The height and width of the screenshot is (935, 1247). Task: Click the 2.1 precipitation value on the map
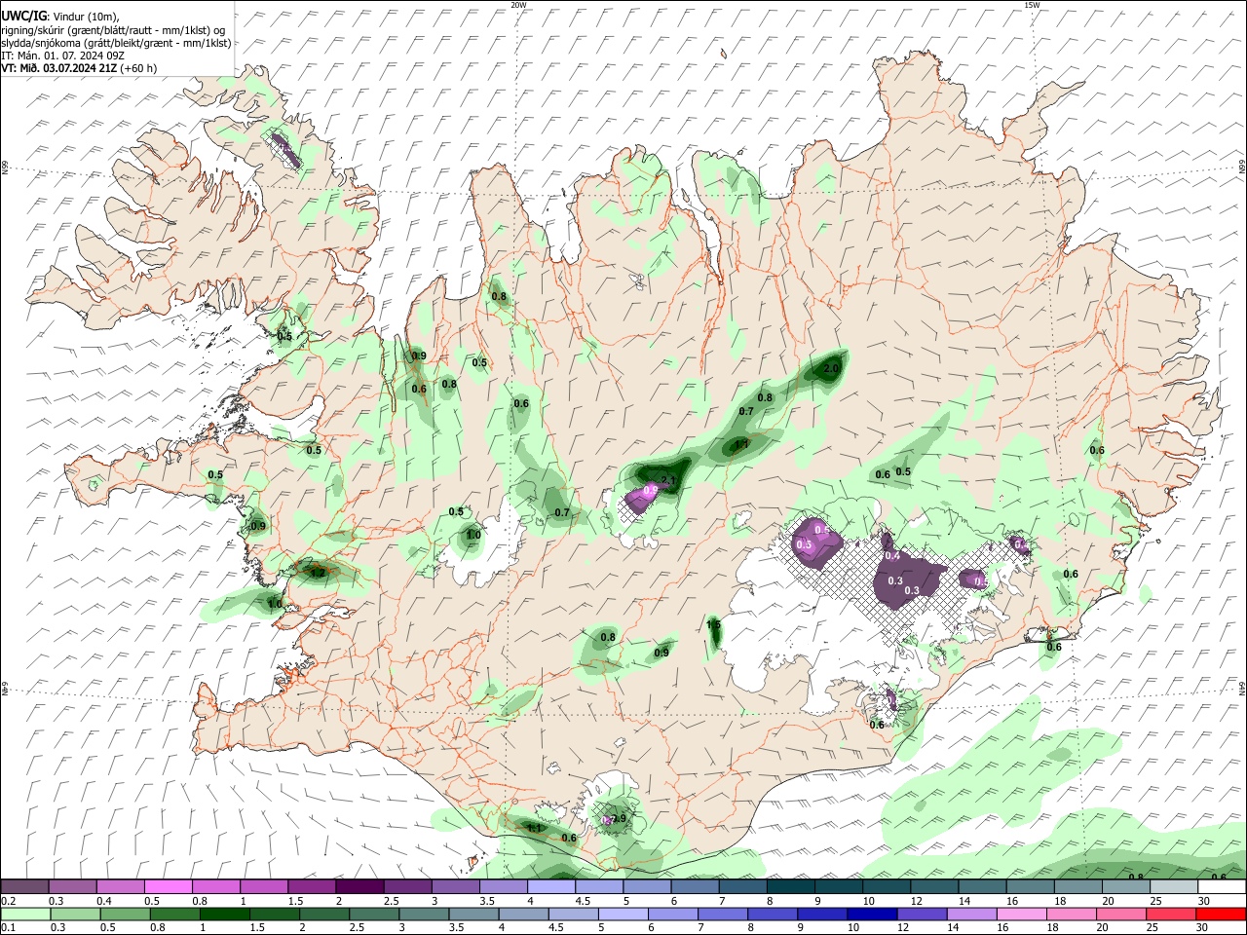[668, 479]
